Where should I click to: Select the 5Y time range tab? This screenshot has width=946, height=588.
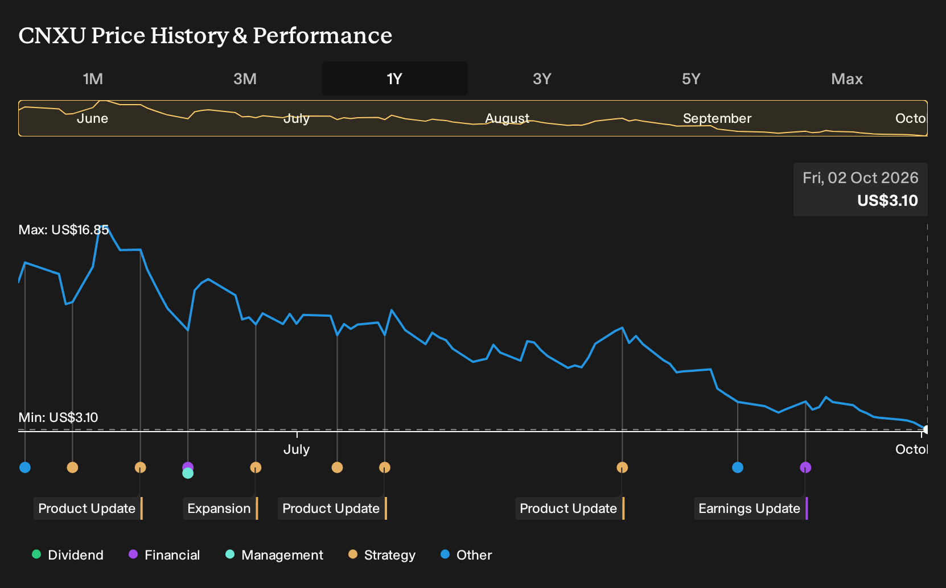691,78
